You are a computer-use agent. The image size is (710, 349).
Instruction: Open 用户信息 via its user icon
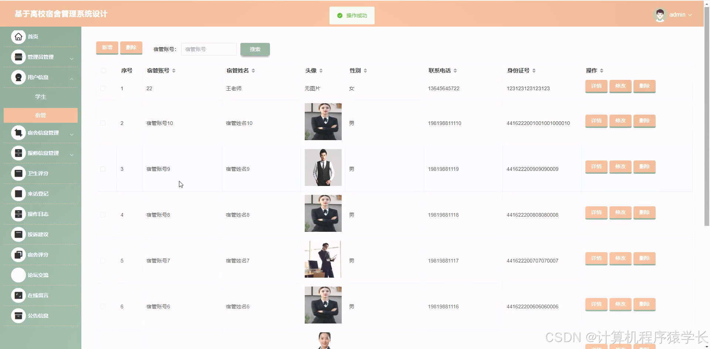click(x=18, y=77)
